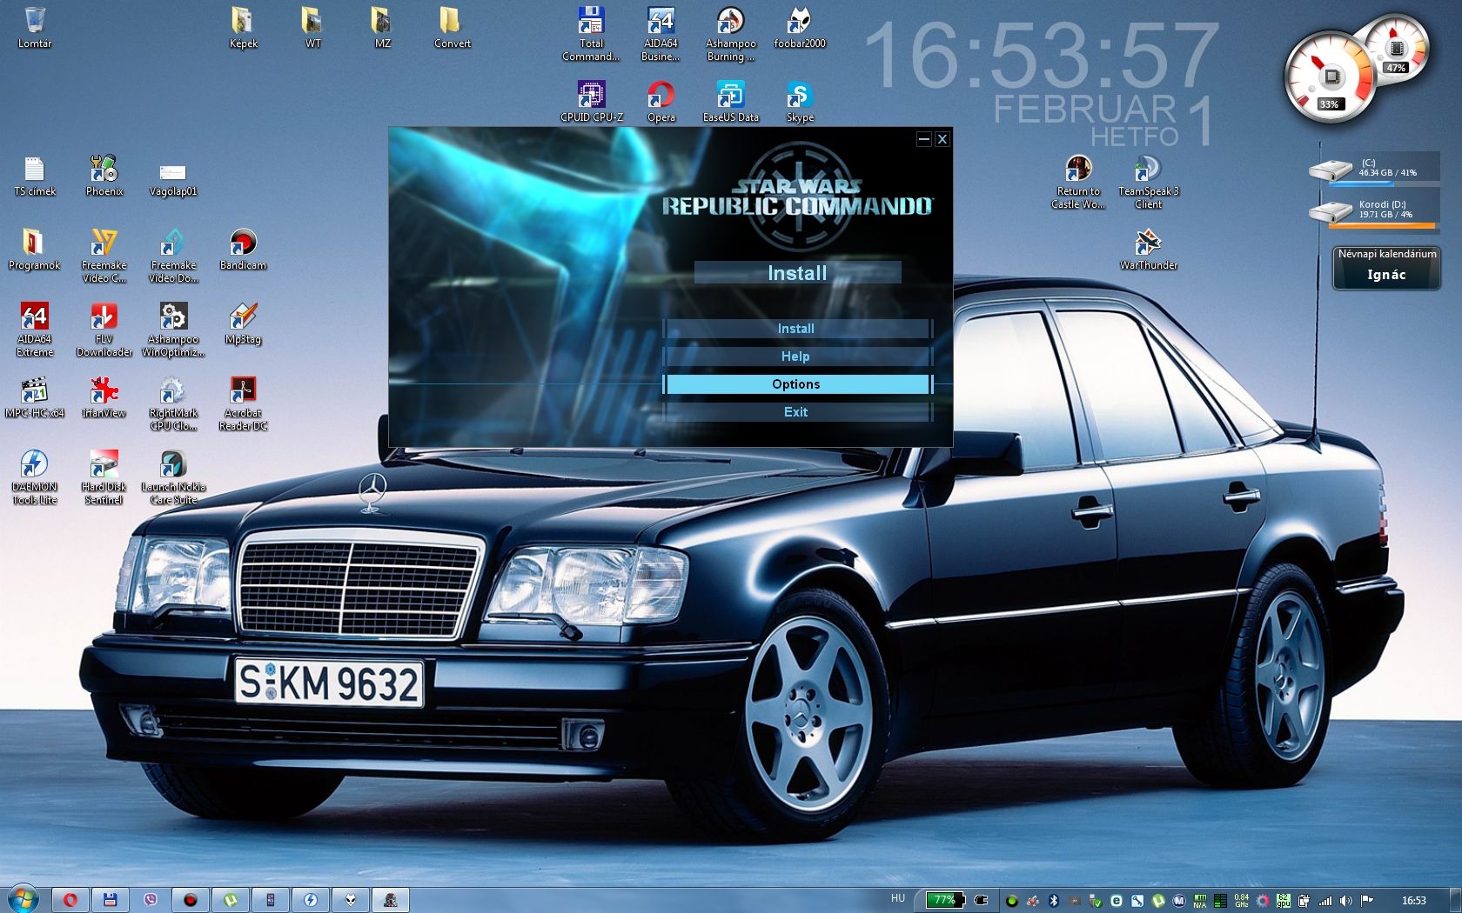Viewport: 1462px width, 913px height.
Task: Click the HU language indicator
Action: click(898, 899)
